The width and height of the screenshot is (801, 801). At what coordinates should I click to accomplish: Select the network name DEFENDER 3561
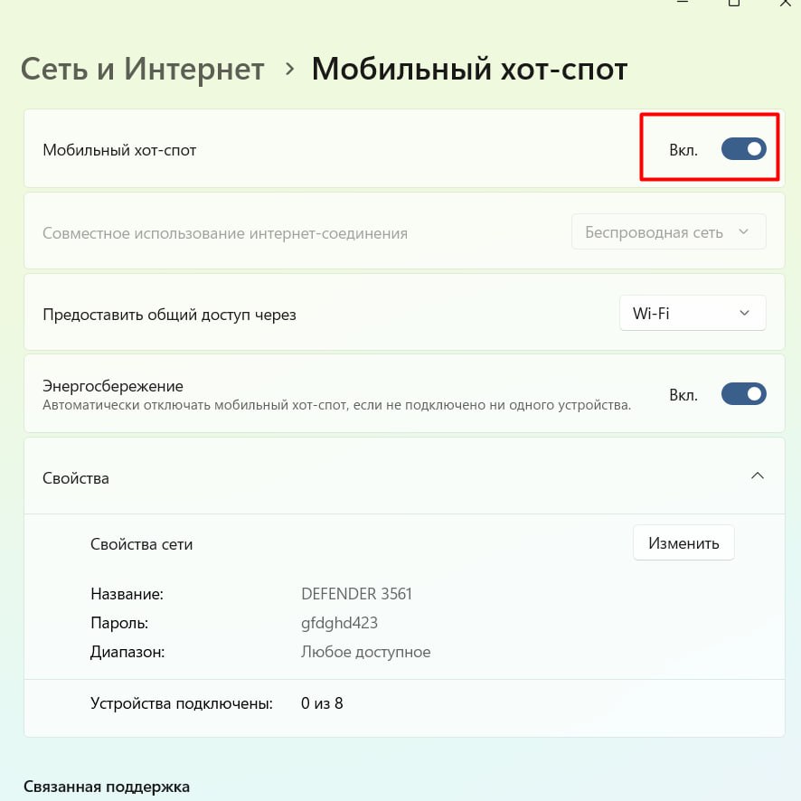point(356,594)
